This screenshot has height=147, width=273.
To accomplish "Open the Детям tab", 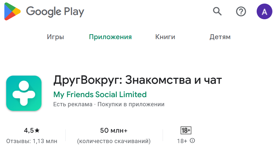I will click(220, 37).
